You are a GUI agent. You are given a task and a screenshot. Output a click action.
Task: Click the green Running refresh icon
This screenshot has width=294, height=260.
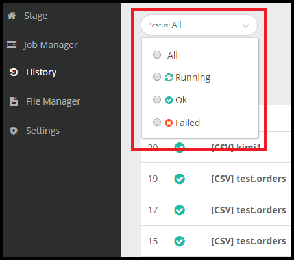tap(169, 77)
